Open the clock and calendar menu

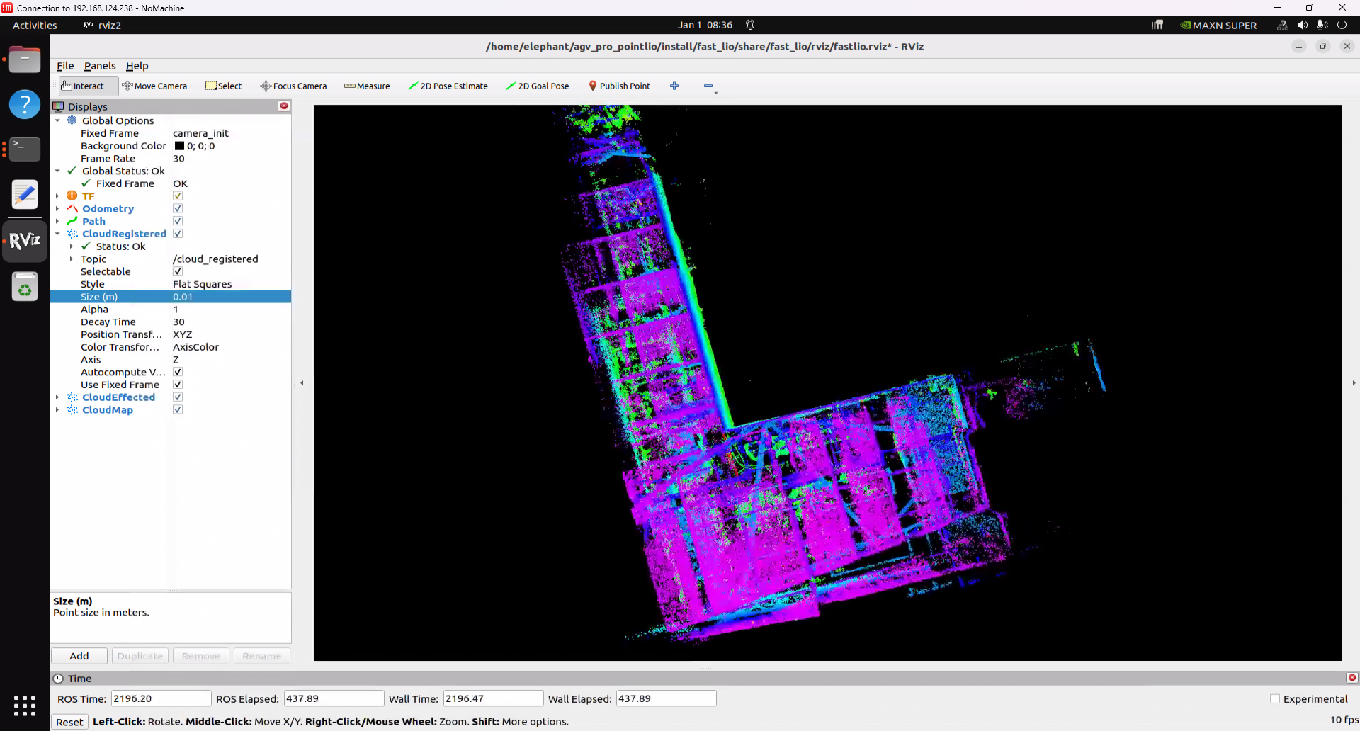705,25
